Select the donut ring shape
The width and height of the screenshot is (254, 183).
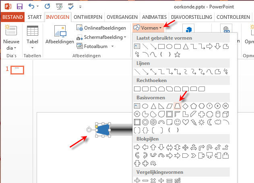coord(145,122)
